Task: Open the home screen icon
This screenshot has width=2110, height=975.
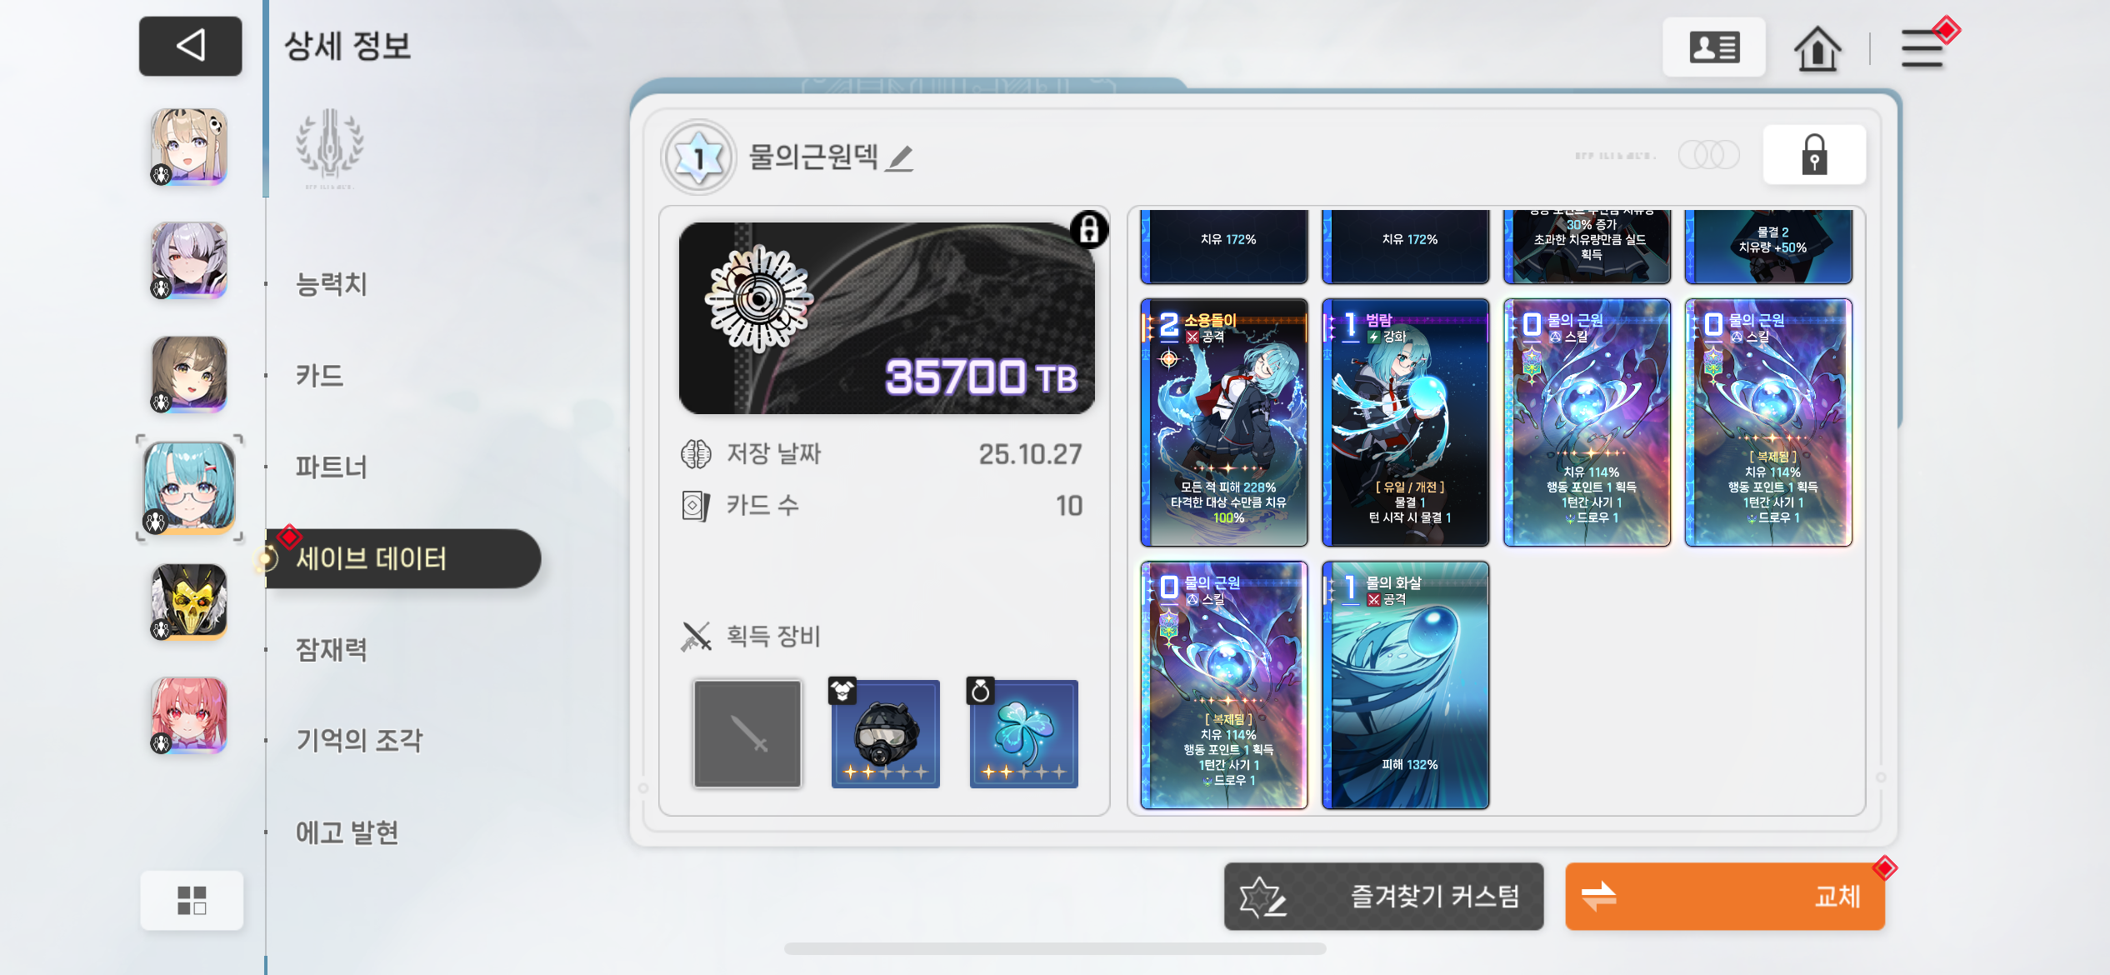Action: tap(1817, 48)
